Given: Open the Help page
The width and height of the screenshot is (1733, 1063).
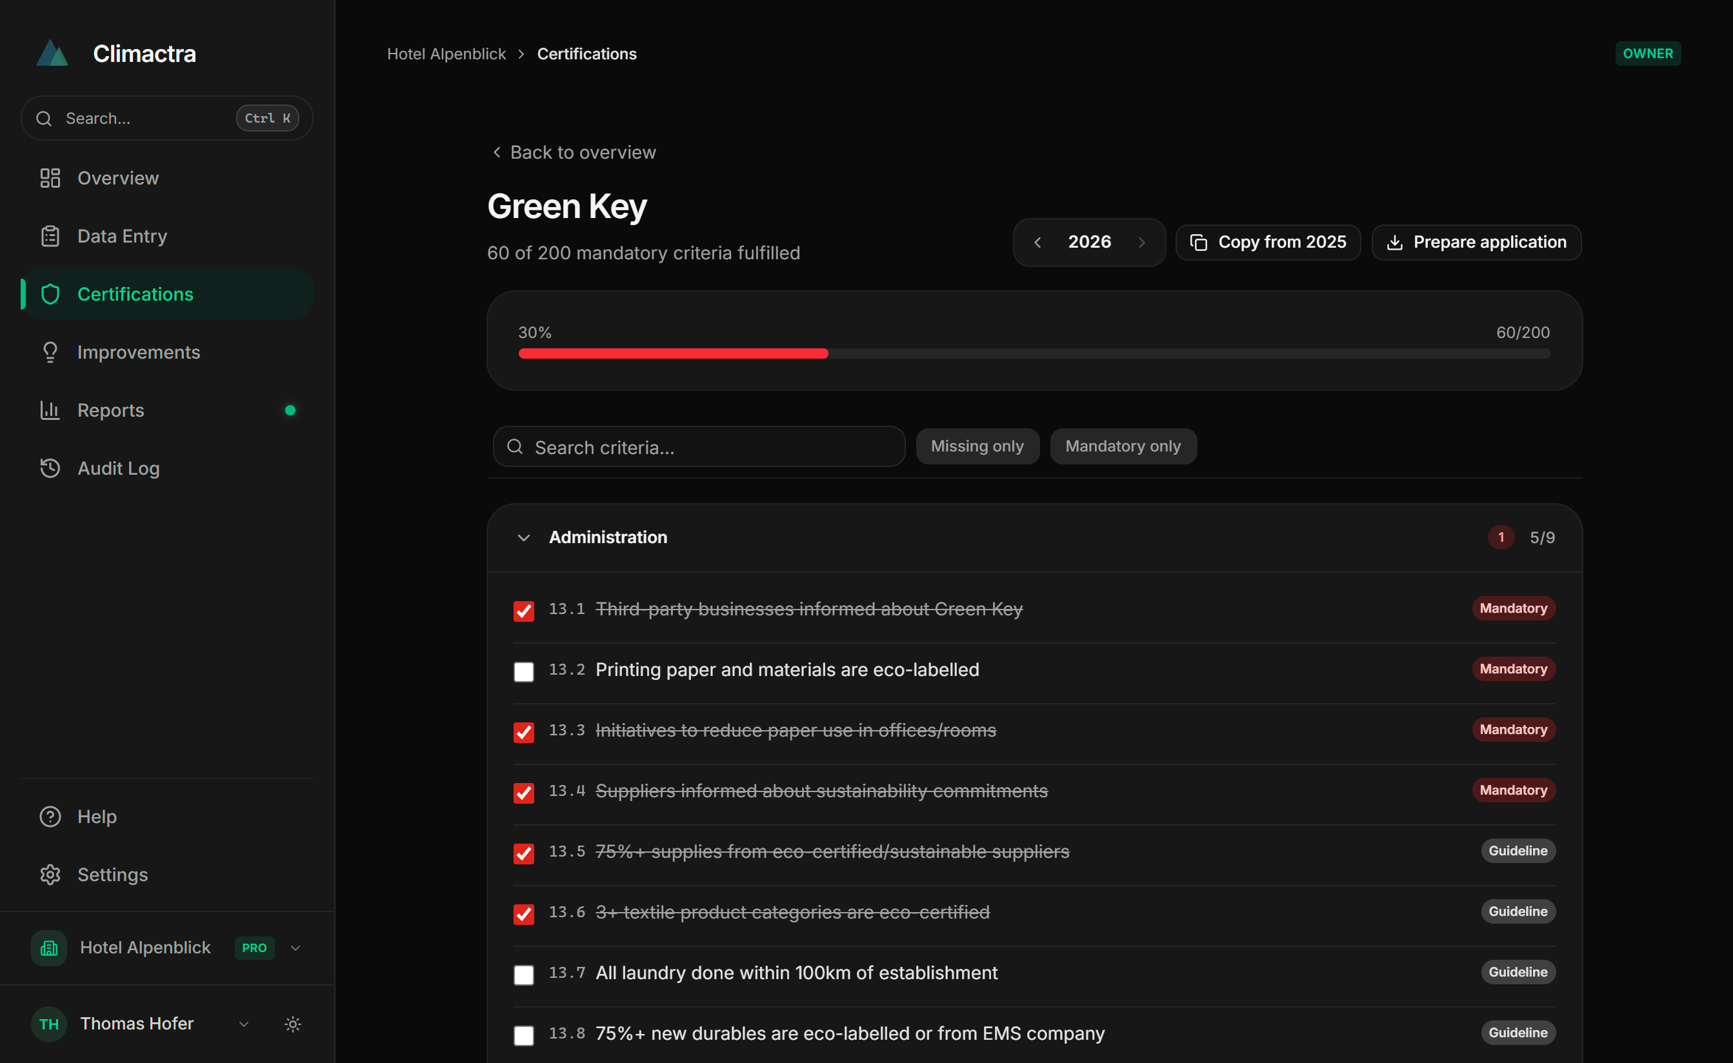Looking at the screenshot, I should click(x=166, y=816).
